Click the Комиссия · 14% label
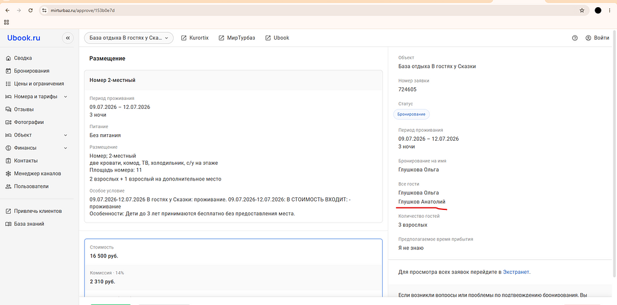617x305 pixels. coord(107,273)
